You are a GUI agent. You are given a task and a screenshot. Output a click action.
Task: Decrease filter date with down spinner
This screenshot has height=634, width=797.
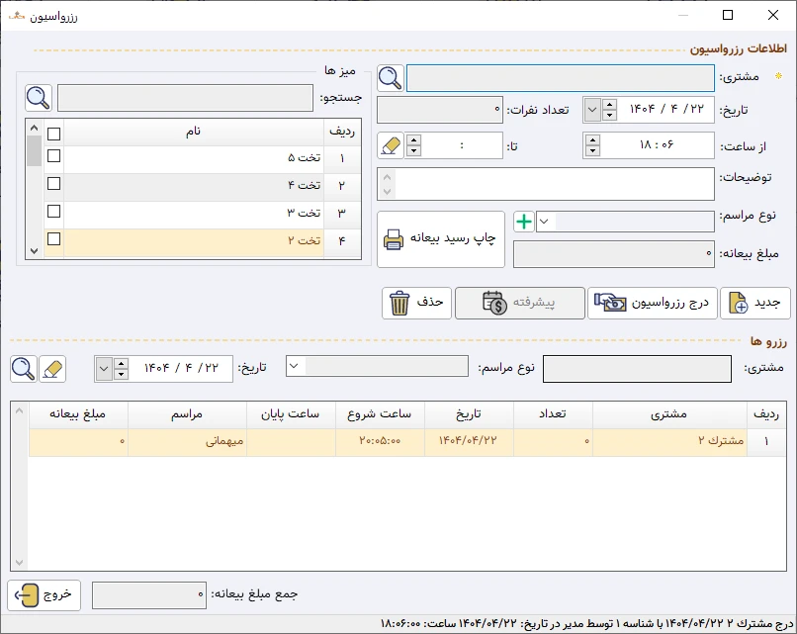click(x=121, y=374)
